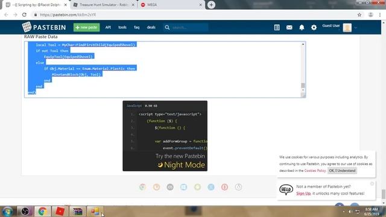Click the RAW Paste Data heading
The image size is (386, 217).
point(40,37)
